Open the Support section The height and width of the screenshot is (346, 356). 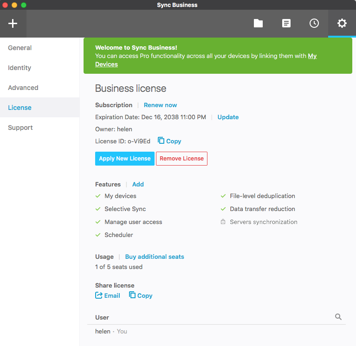click(40, 128)
